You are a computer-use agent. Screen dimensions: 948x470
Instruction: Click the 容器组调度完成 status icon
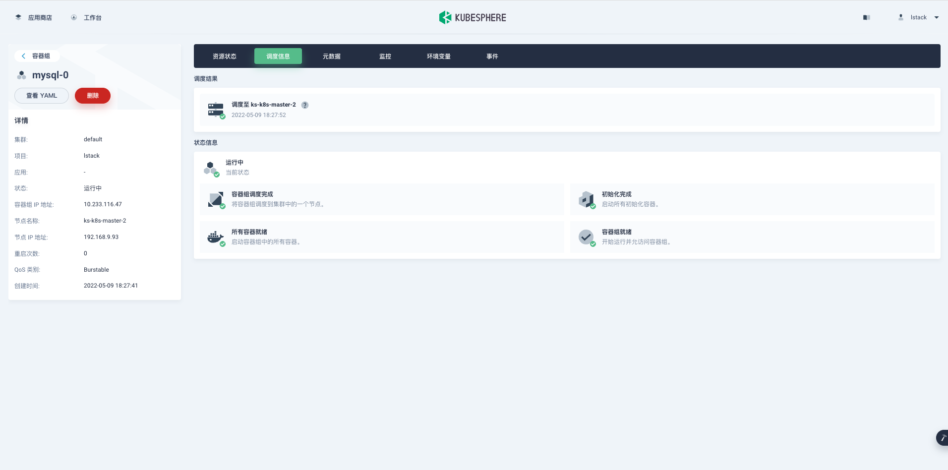pyautogui.click(x=216, y=199)
